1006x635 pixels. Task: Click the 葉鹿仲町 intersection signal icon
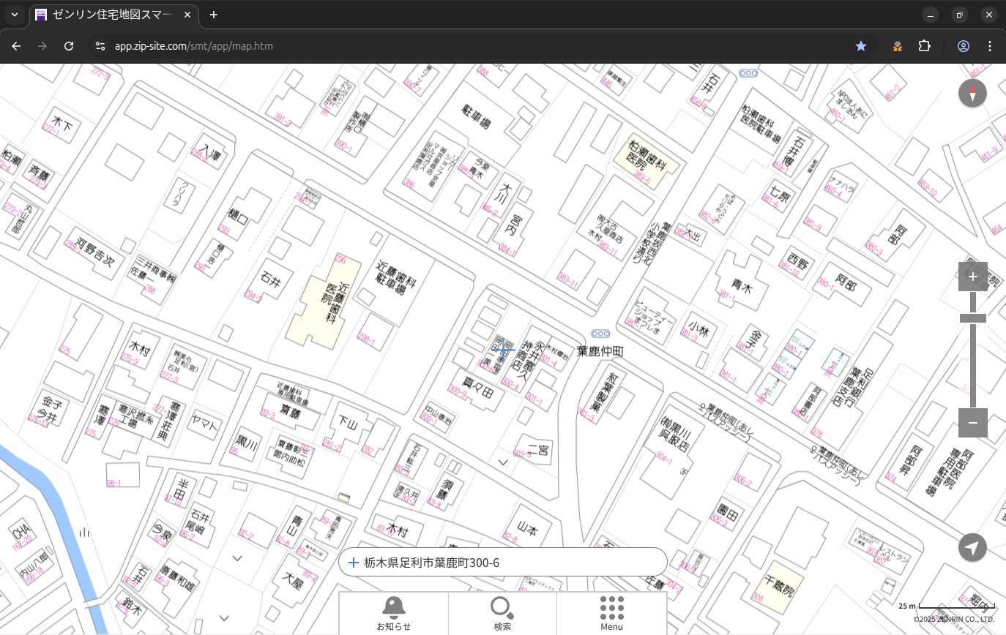coord(600,334)
